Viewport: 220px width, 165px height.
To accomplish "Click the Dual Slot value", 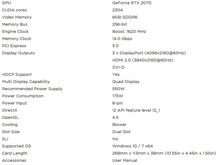I will pos(121,132).
